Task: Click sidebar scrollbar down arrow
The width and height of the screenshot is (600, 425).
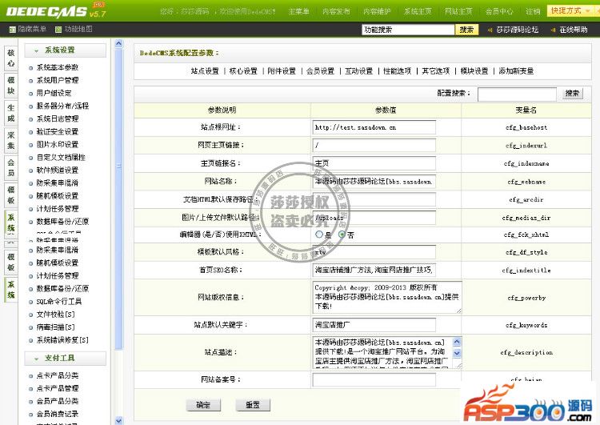Action: click(x=118, y=420)
